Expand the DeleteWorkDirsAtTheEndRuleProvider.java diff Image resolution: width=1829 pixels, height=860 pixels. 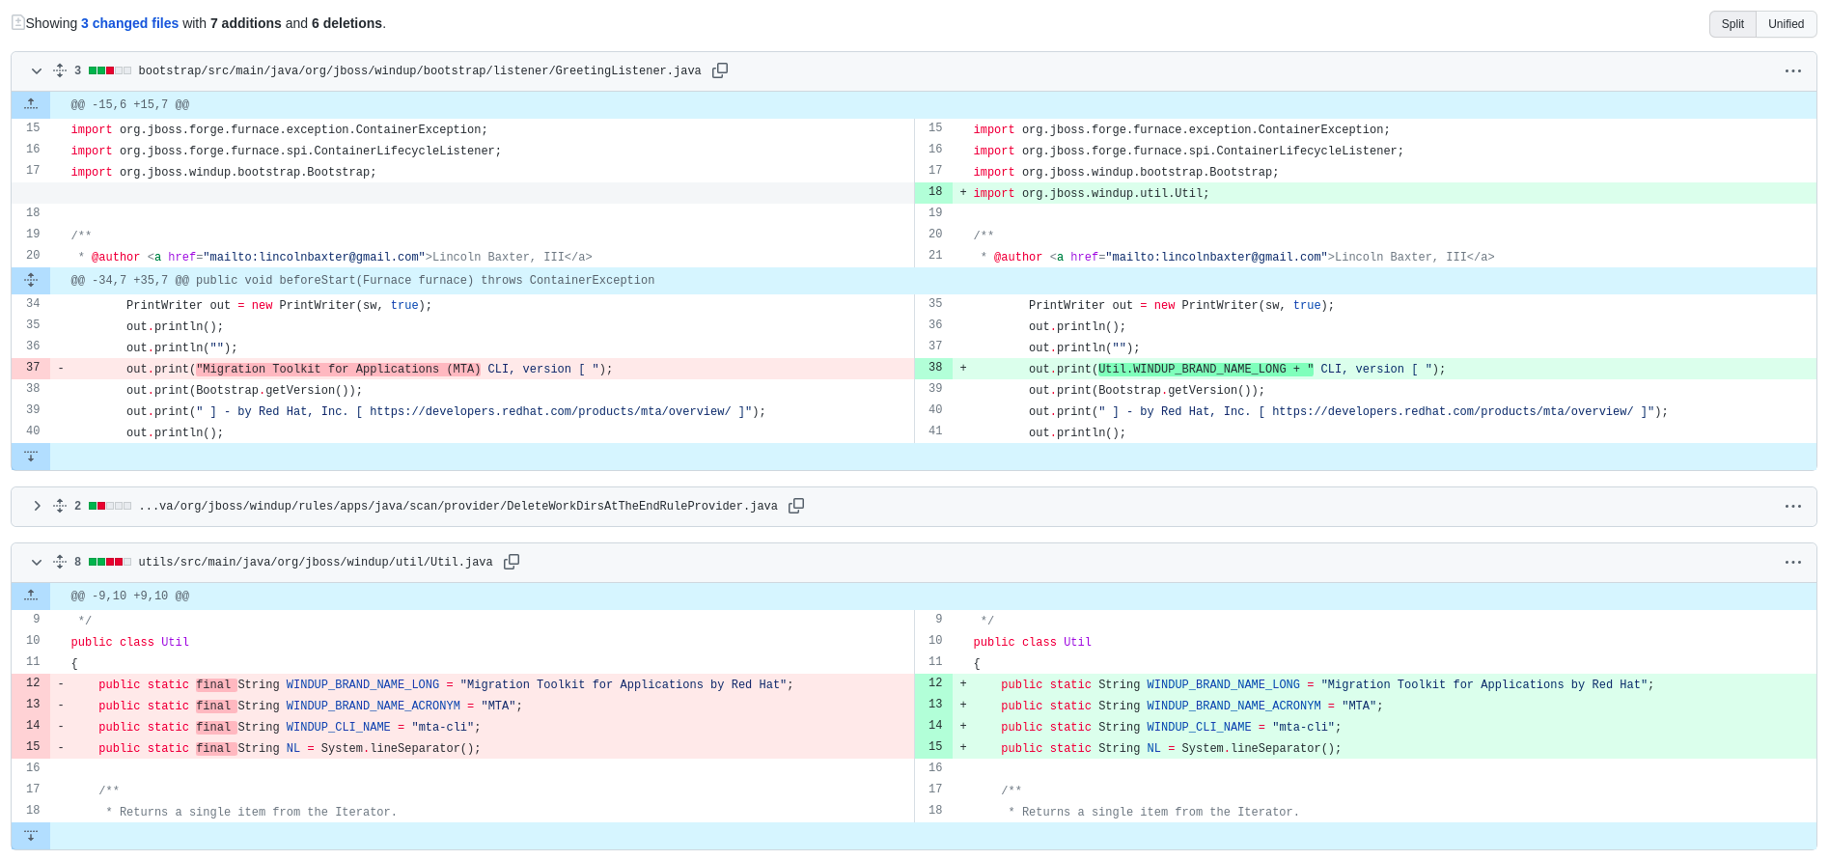coord(37,506)
